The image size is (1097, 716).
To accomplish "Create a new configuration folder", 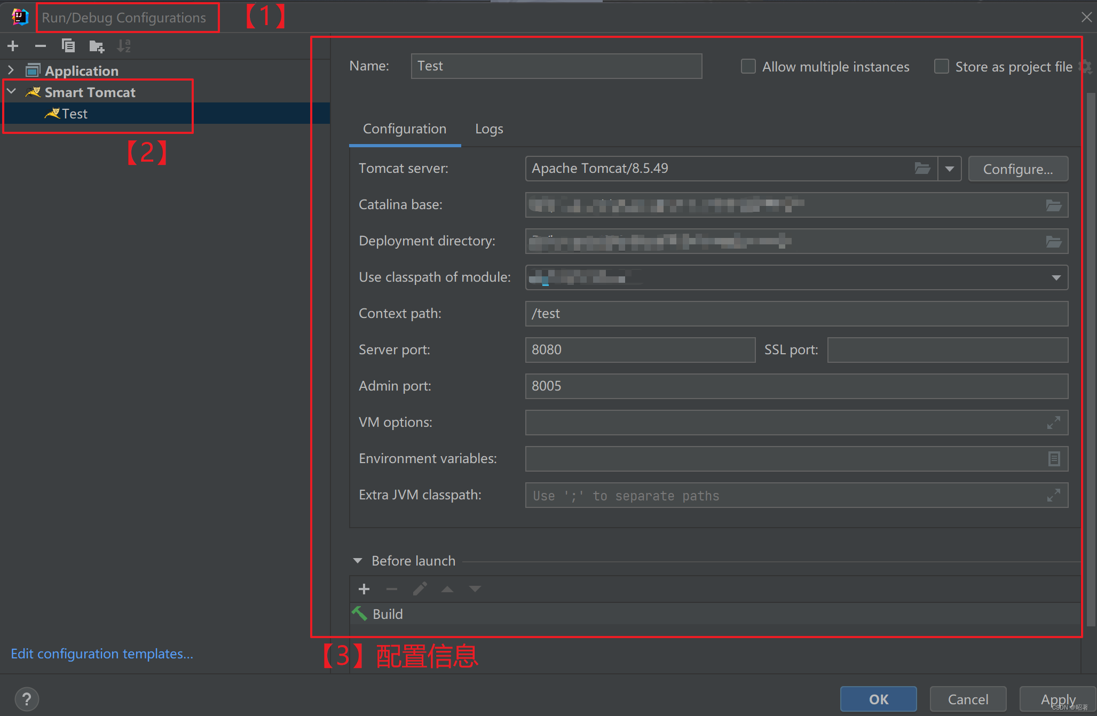I will coord(97,46).
